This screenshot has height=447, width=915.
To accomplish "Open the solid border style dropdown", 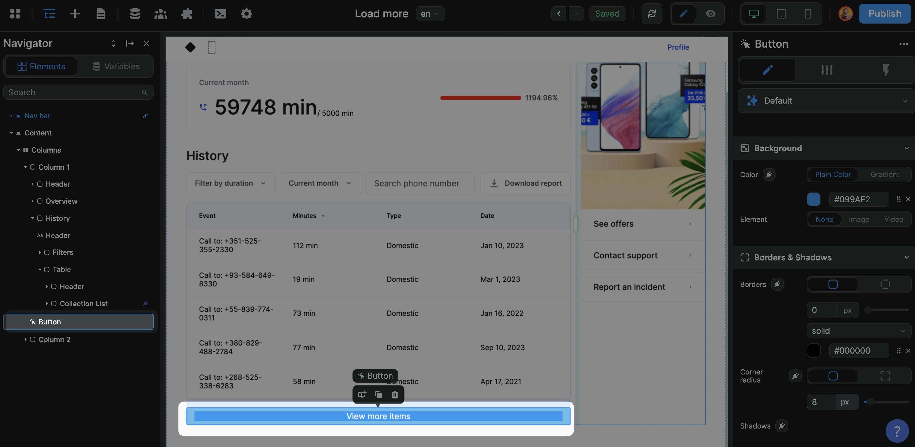I will point(858,331).
